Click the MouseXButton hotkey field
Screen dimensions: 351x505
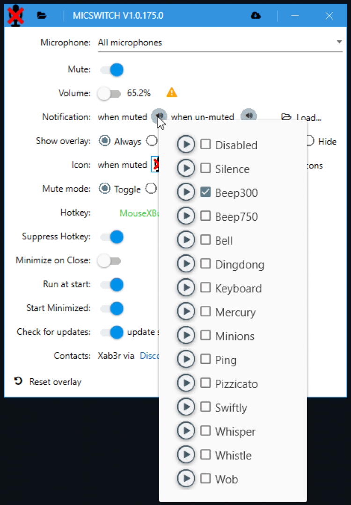(139, 213)
